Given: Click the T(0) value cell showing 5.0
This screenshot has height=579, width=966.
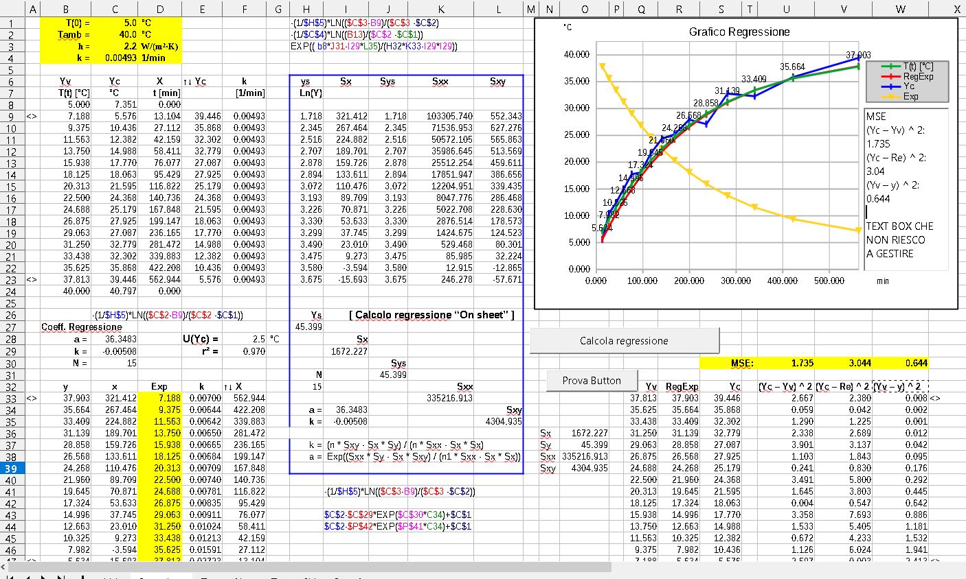Looking at the screenshot, I should point(114,23).
